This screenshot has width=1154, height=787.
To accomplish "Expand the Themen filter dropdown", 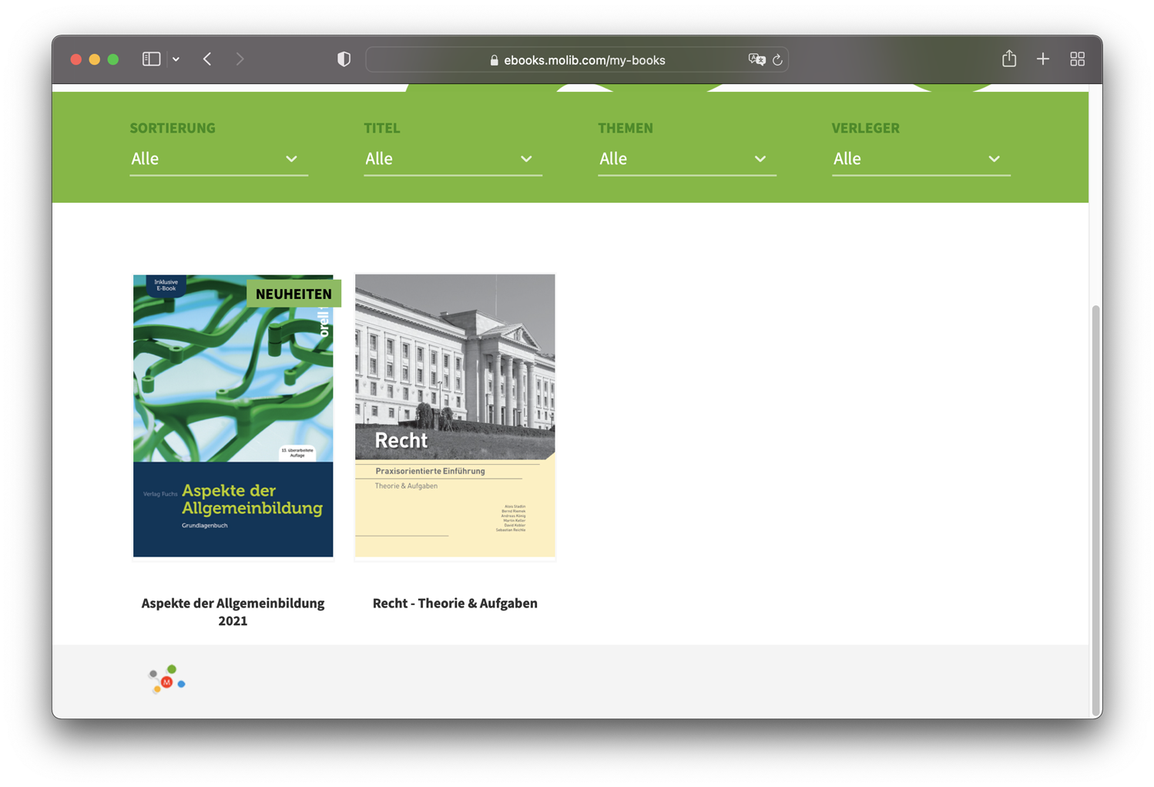I will [x=686, y=159].
